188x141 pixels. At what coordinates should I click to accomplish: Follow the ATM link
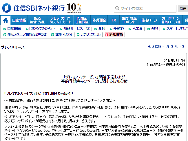click(x=154, y=28)
